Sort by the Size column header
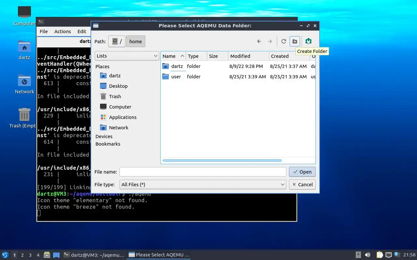Image resolution: width=417 pixels, height=260 pixels. [218, 56]
